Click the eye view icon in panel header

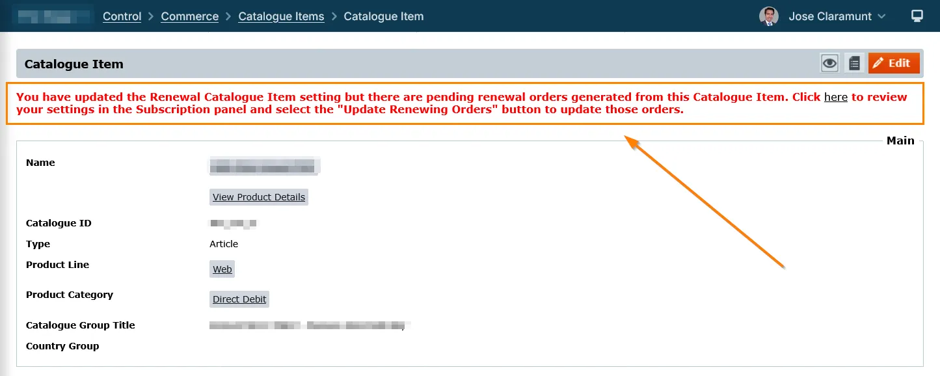pos(829,63)
